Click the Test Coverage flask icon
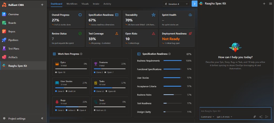Image resolution: width=274 pixels, height=123 pixels. [x=117, y=33]
